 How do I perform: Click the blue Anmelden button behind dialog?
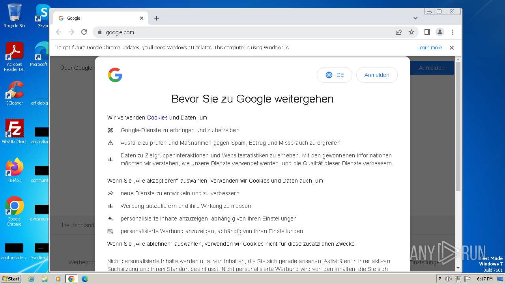pyautogui.click(x=432, y=68)
